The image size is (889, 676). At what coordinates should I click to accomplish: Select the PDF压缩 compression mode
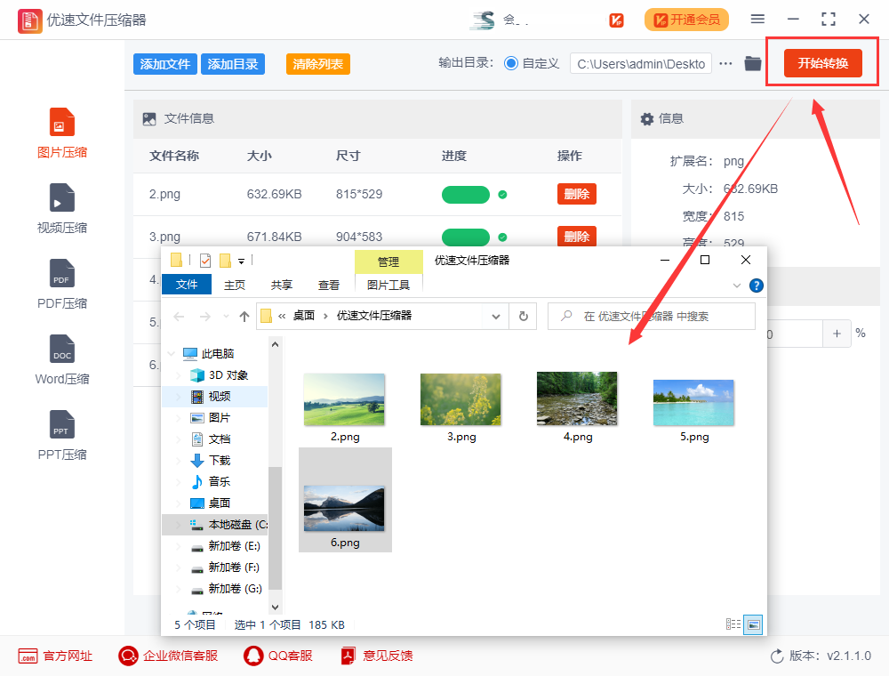click(62, 284)
